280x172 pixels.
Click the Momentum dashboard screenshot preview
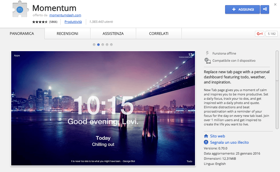103,109
